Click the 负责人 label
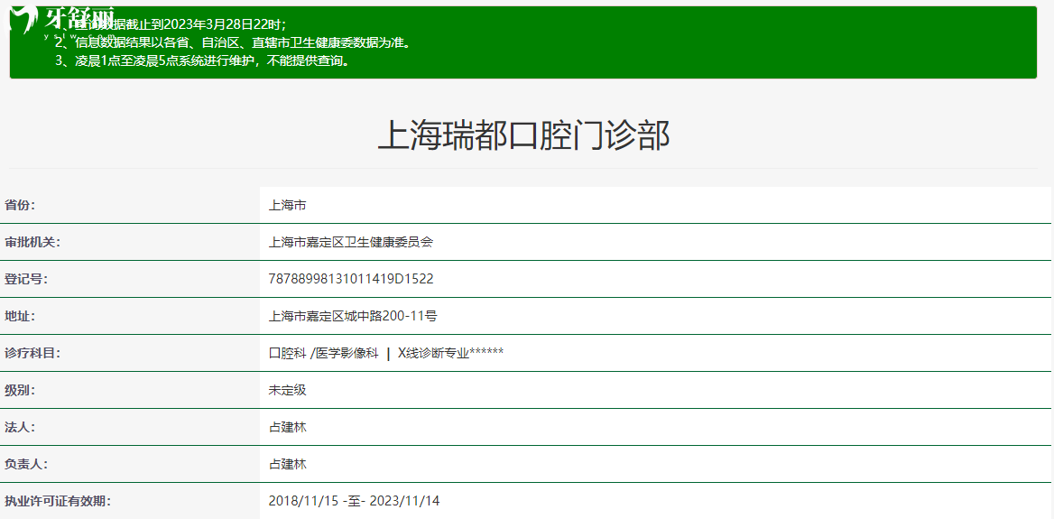Screen dimensions: 1054x519 25,464
